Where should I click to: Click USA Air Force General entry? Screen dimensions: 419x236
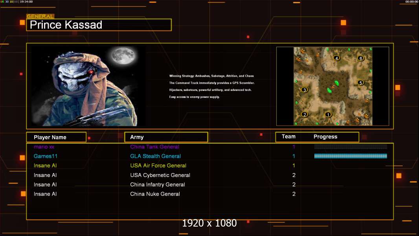tap(158, 166)
